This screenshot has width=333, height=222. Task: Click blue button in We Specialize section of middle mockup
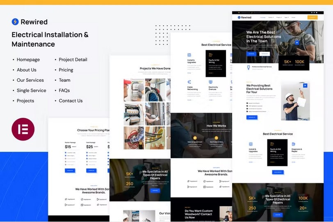[x=155, y=191]
